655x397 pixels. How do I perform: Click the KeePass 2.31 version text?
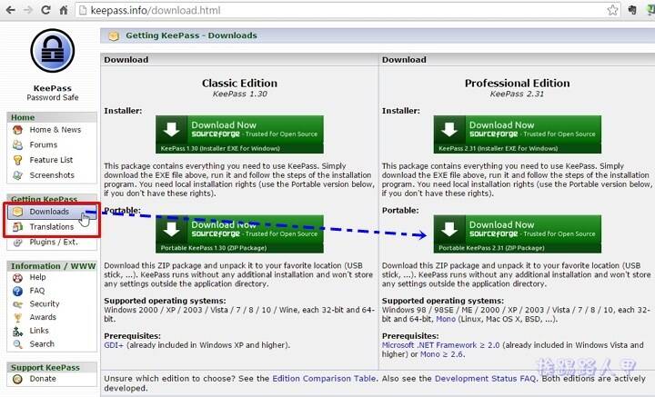tap(517, 94)
